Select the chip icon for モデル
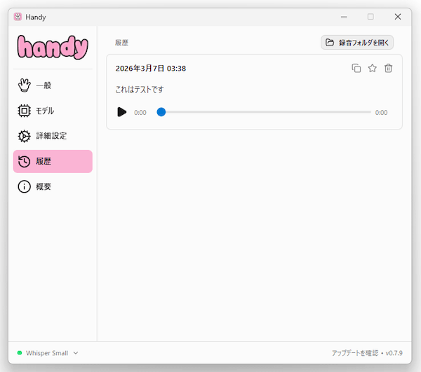This screenshot has height=372, width=421. tap(25, 111)
